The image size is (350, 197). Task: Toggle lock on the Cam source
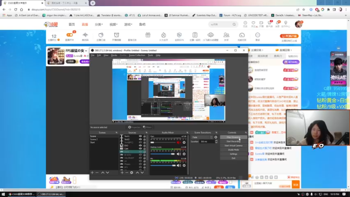coord(144,148)
